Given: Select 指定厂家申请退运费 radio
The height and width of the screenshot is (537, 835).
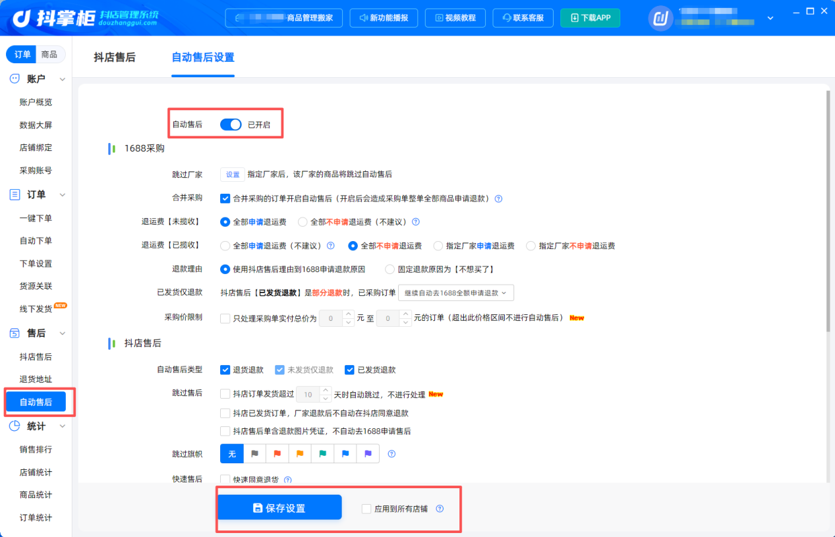Looking at the screenshot, I should (x=438, y=246).
